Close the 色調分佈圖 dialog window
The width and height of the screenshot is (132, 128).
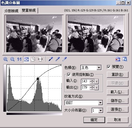click(128, 3)
